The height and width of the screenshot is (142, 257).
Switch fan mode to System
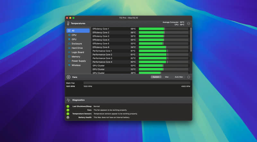(156, 77)
